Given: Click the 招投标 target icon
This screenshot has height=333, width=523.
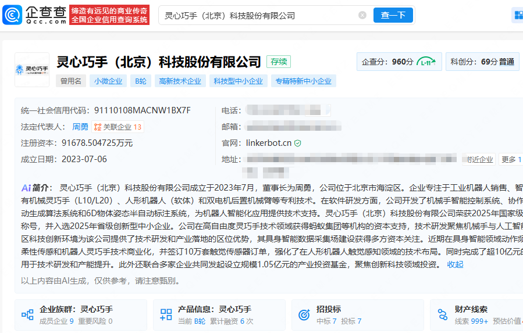Looking at the screenshot, I should point(304,314).
